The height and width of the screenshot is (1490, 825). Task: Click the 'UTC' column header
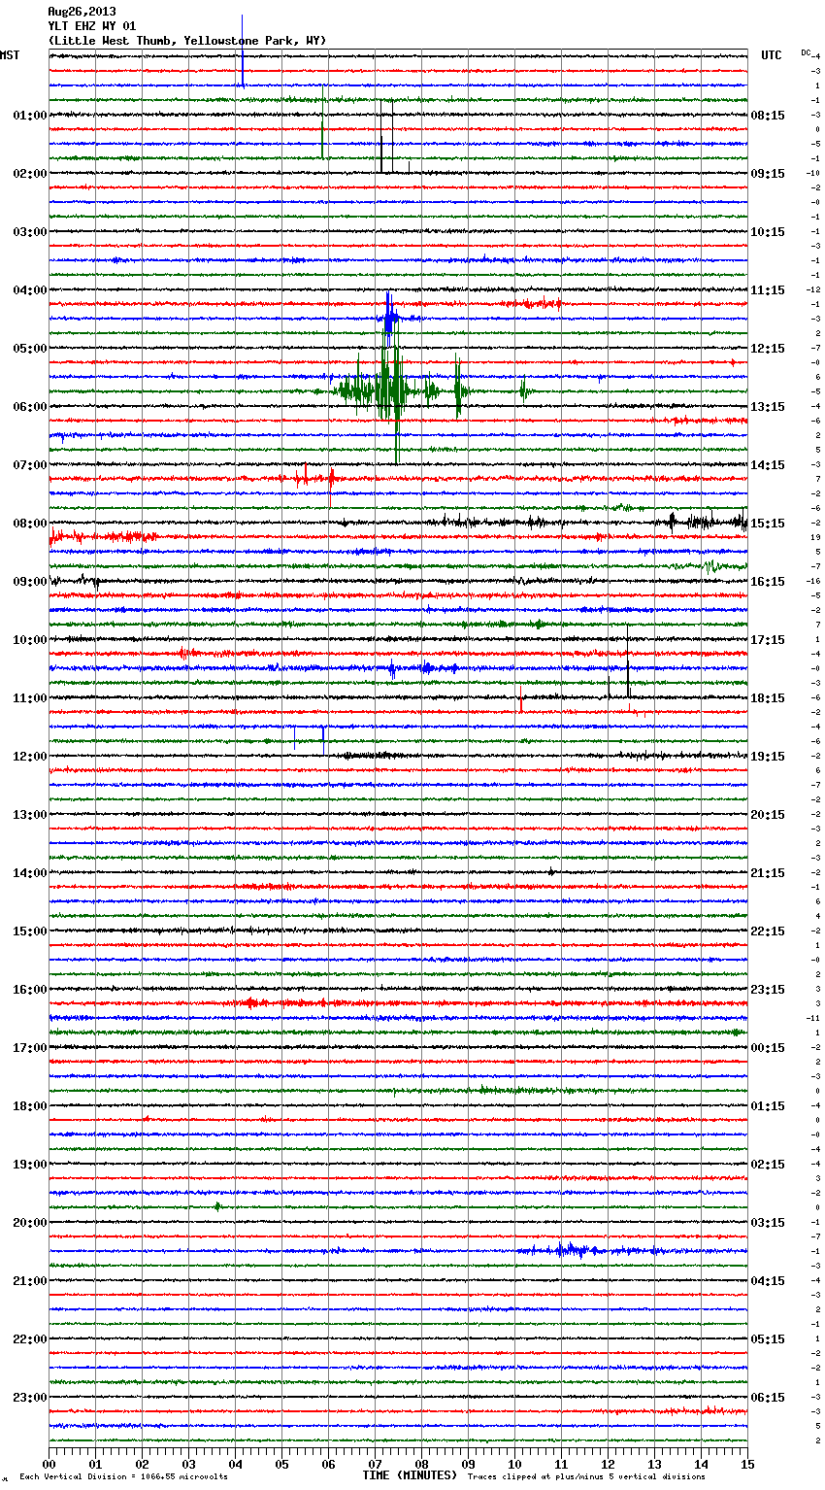[772, 55]
